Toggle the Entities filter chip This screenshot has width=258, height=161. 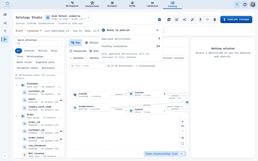(x=29, y=51)
